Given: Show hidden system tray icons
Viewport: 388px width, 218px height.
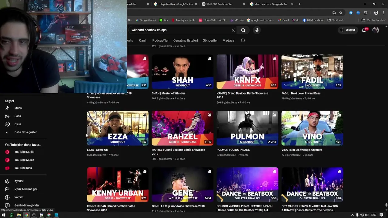Looking at the screenshot, I should pos(352,215).
